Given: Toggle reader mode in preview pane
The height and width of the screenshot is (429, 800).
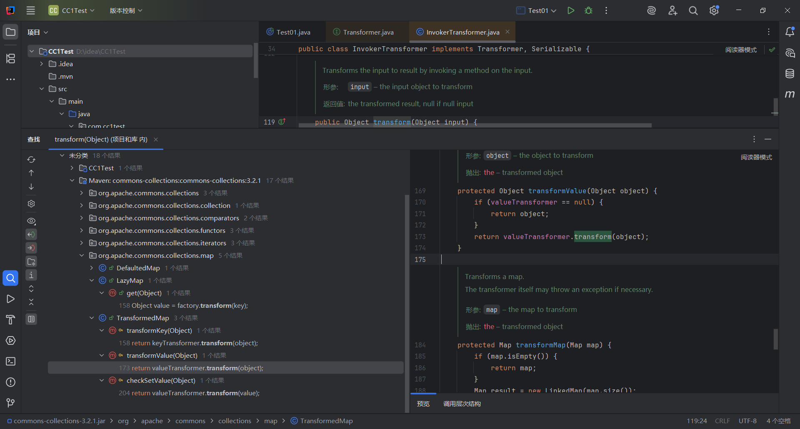Looking at the screenshot, I should point(756,157).
